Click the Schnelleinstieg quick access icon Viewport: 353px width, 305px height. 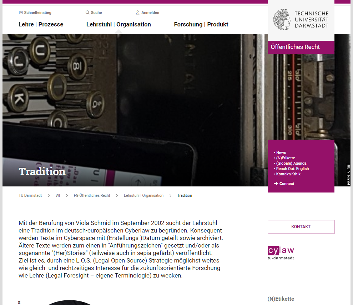(21, 12)
